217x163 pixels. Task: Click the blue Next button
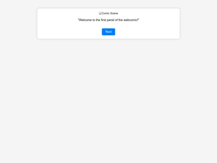pos(108,32)
